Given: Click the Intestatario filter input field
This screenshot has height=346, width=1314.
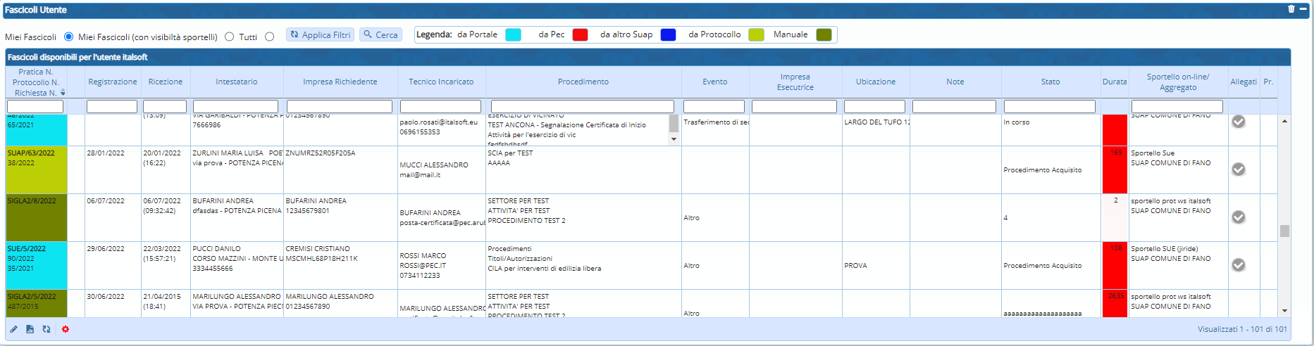Looking at the screenshot, I should (x=236, y=106).
